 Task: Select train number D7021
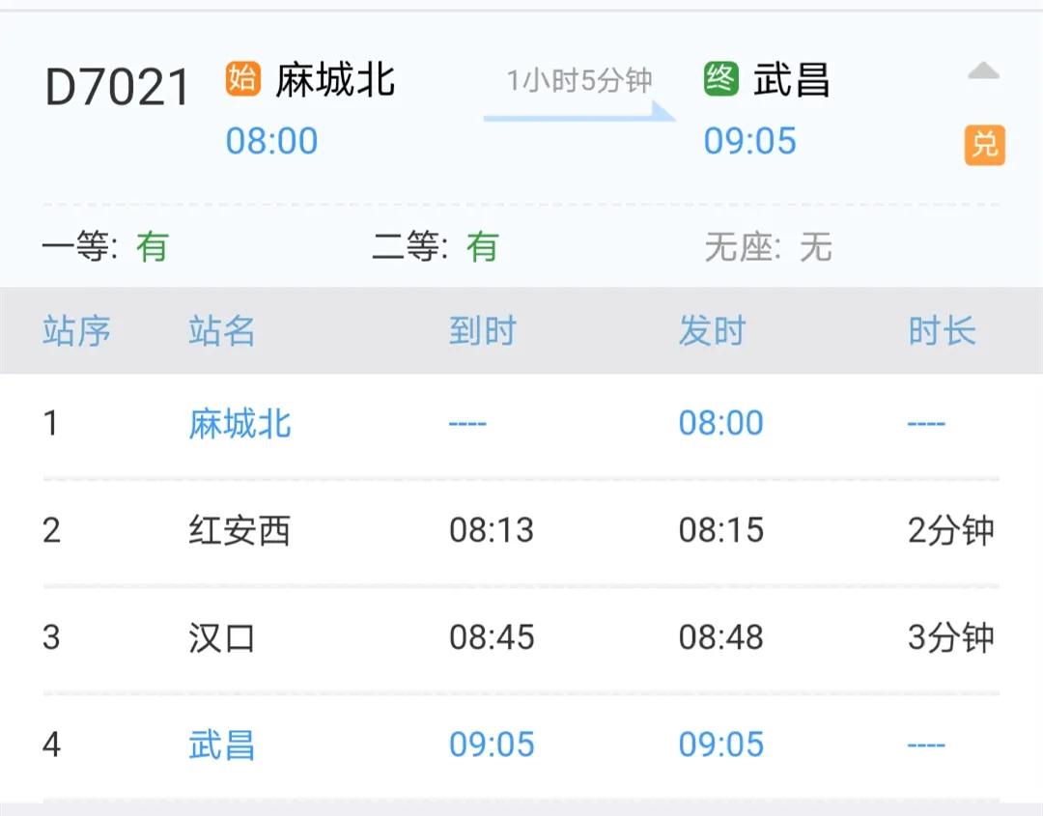pyautogui.click(x=118, y=88)
